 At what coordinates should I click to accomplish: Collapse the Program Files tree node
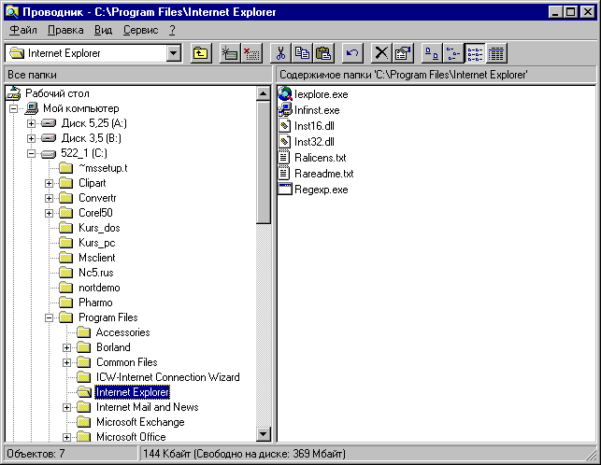tap(49, 317)
